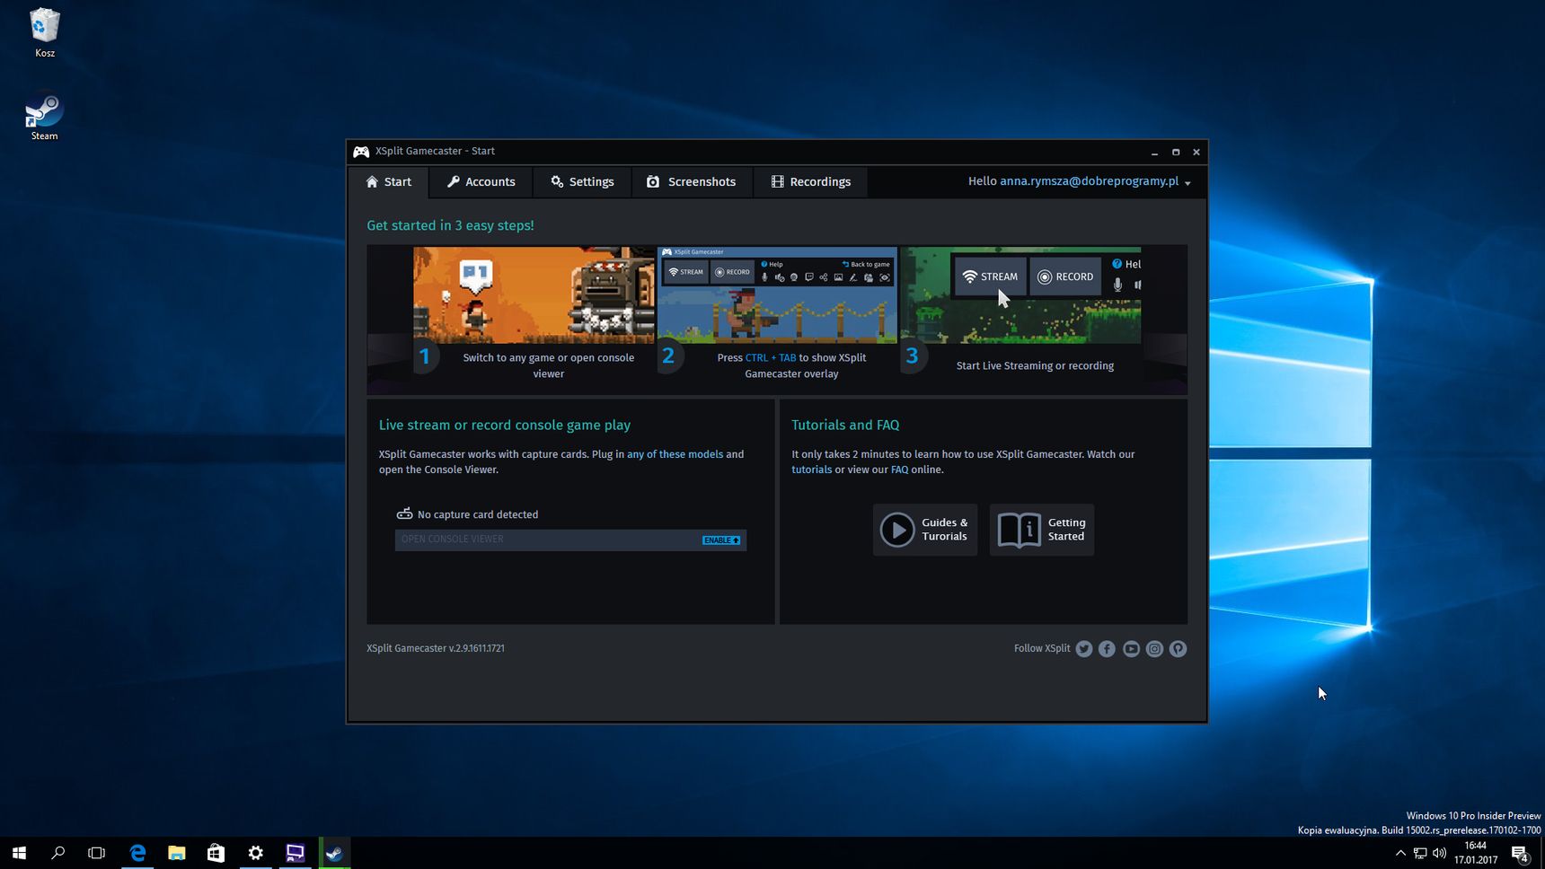The width and height of the screenshot is (1545, 869).
Task: Open File Explorer from the taskbar
Action: click(x=177, y=853)
